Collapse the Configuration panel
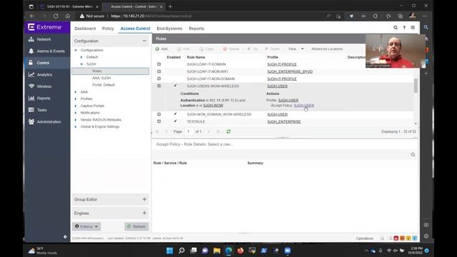 click(144, 41)
